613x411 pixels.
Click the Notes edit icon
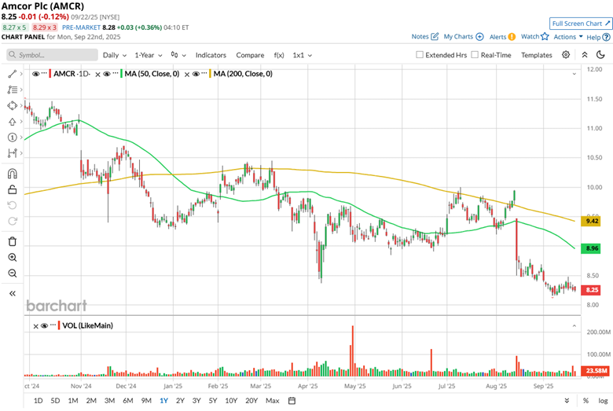pos(435,36)
